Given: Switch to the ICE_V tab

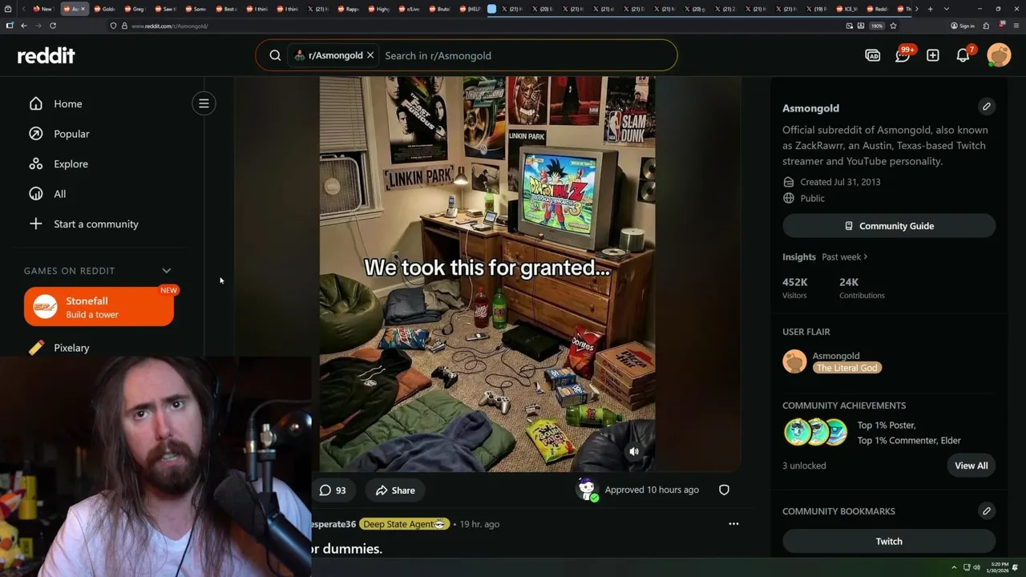Looking at the screenshot, I should (846, 9).
